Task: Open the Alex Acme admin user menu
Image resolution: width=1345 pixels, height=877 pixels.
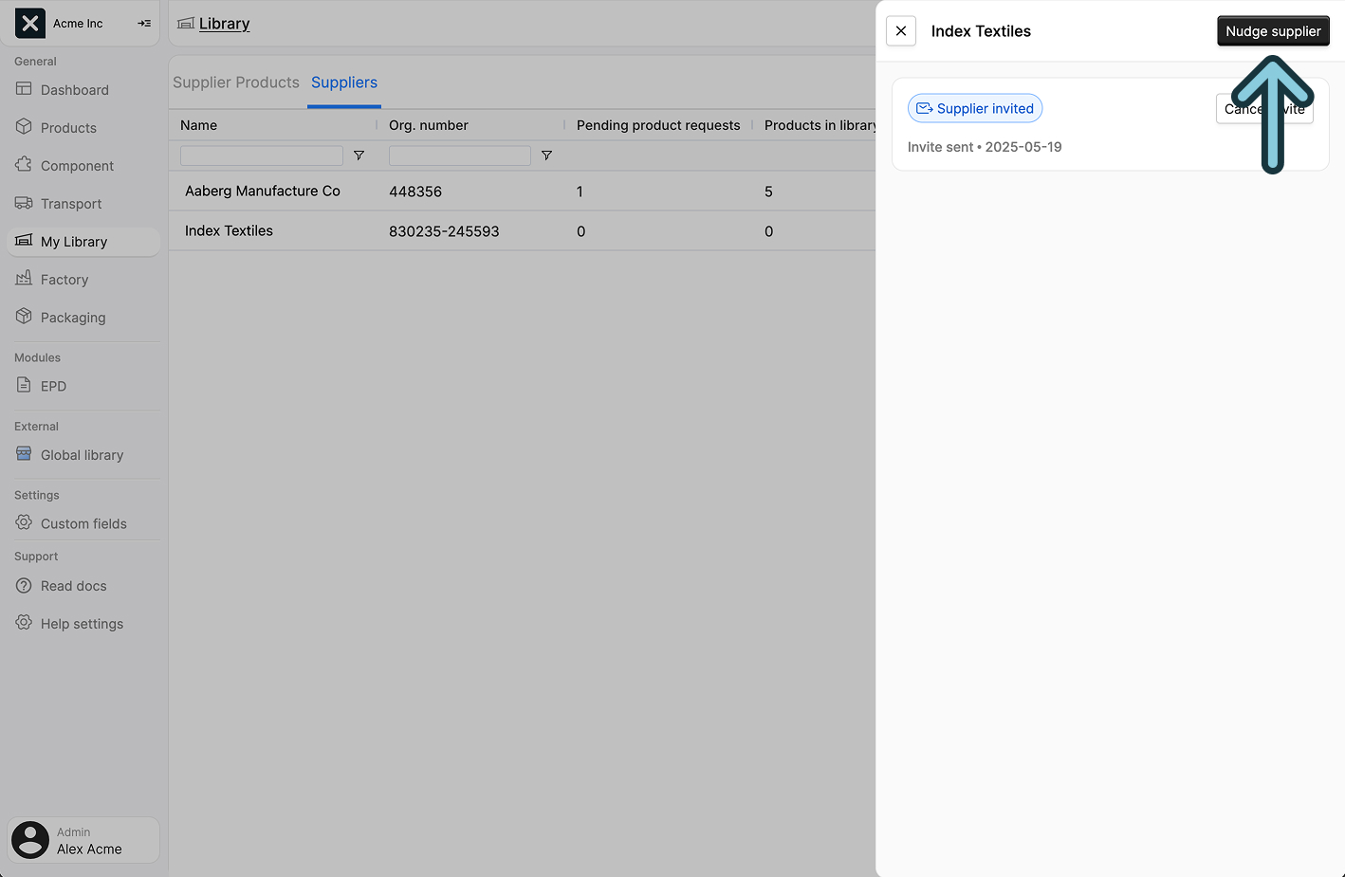Action: (x=83, y=840)
